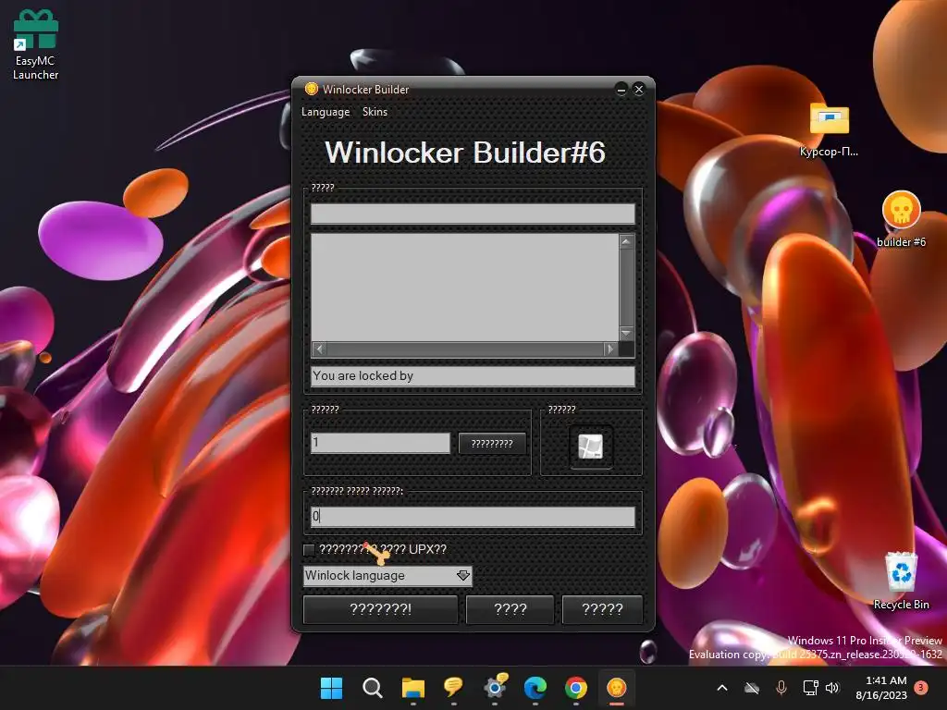This screenshot has width=947, height=710.
Task: Click the microphone tray icon
Action: tap(781, 688)
